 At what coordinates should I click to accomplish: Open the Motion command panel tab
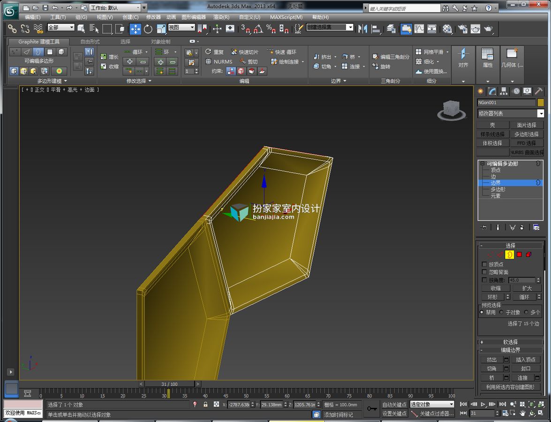point(516,91)
